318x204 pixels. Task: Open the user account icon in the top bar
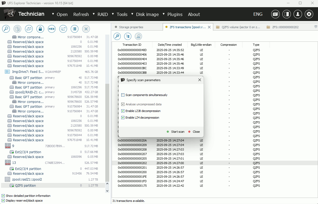click(x=298, y=14)
